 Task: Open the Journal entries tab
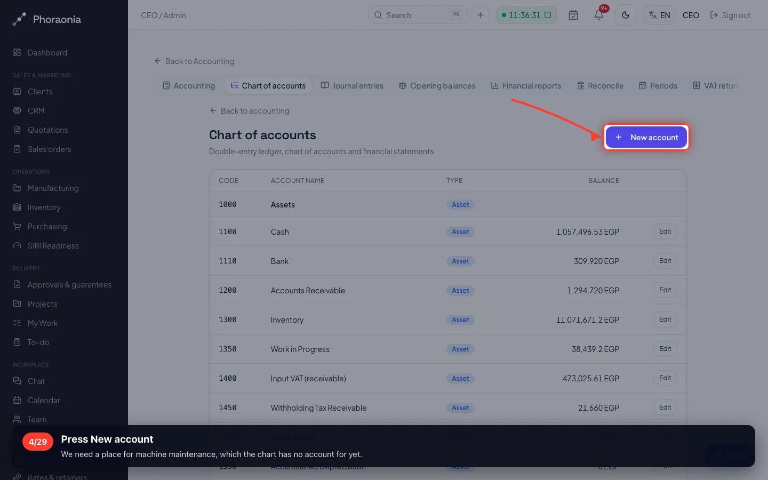click(x=352, y=86)
